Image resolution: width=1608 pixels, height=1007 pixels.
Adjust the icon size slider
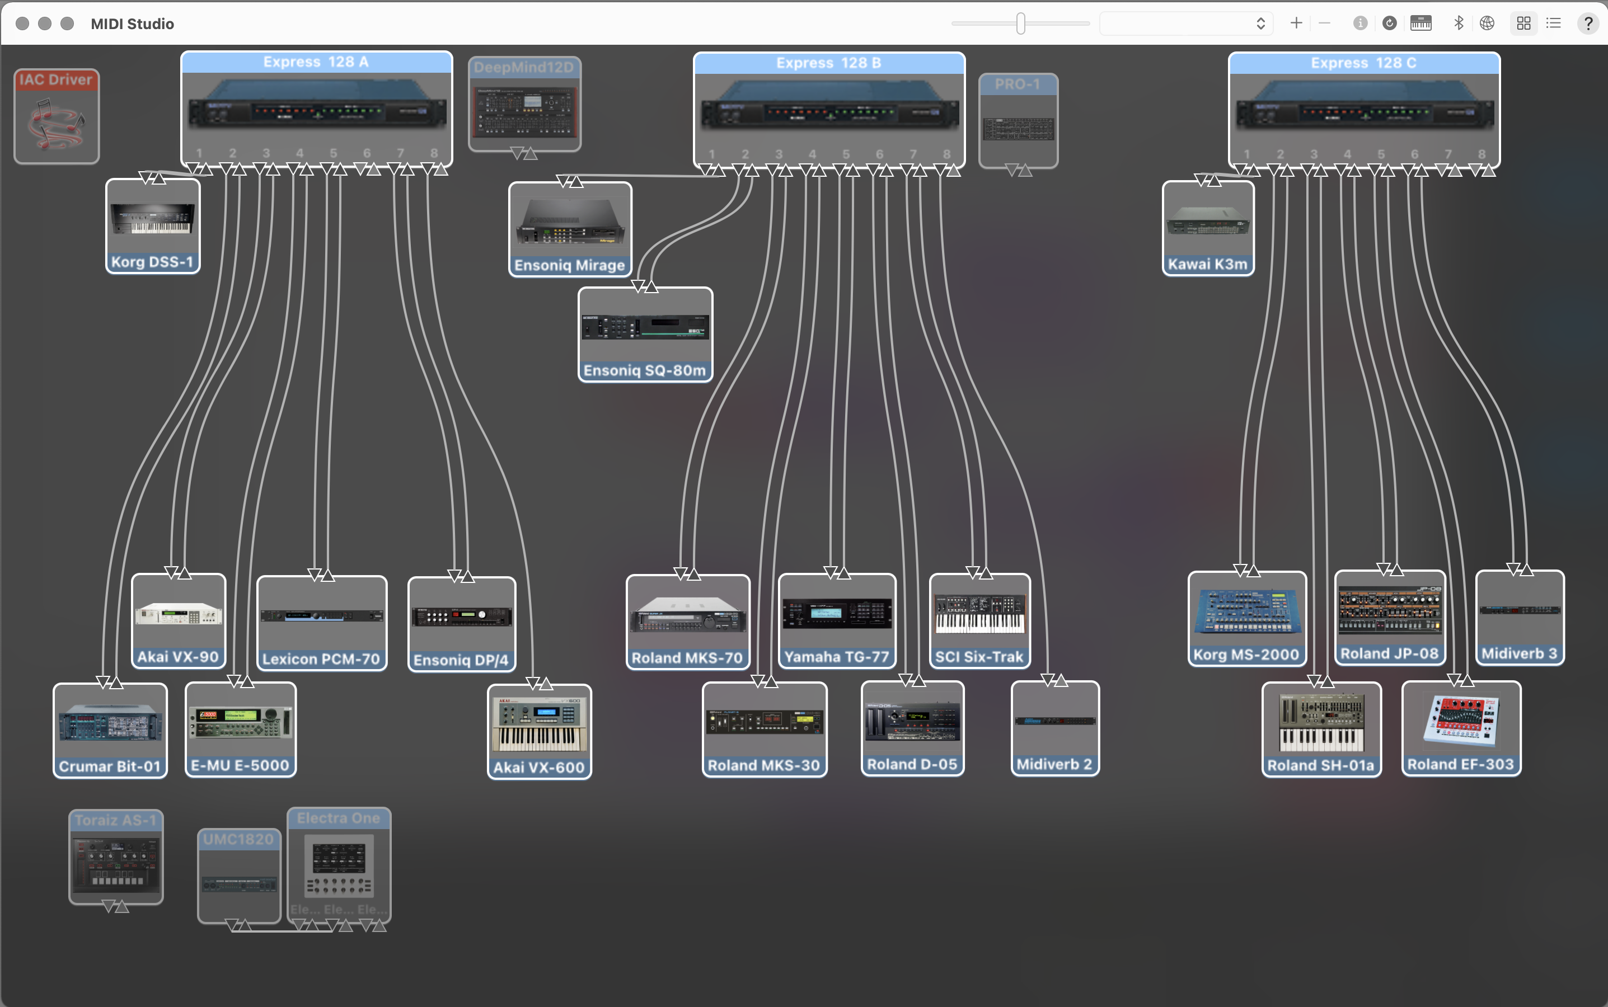pyautogui.click(x=1020, y=23)
